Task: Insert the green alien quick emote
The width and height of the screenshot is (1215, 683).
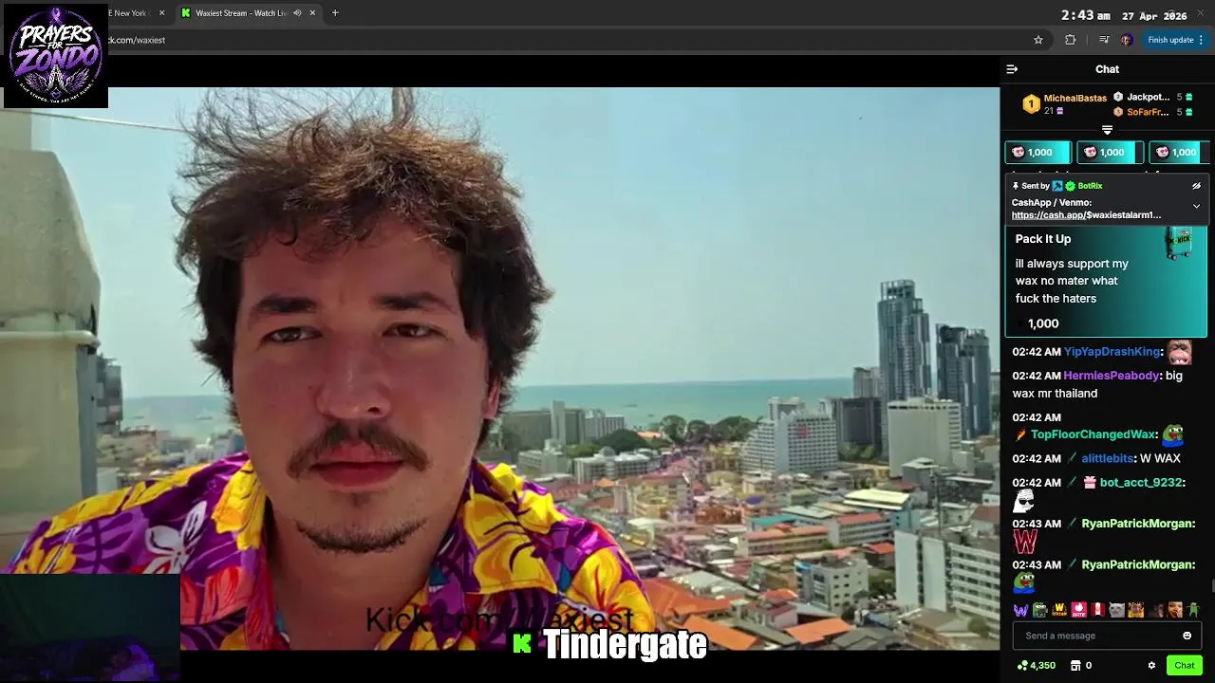Action: [1193, 610]
